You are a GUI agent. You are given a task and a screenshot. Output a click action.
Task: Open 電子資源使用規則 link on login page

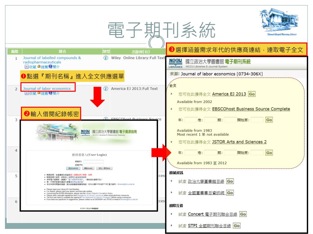click(76, 180)
